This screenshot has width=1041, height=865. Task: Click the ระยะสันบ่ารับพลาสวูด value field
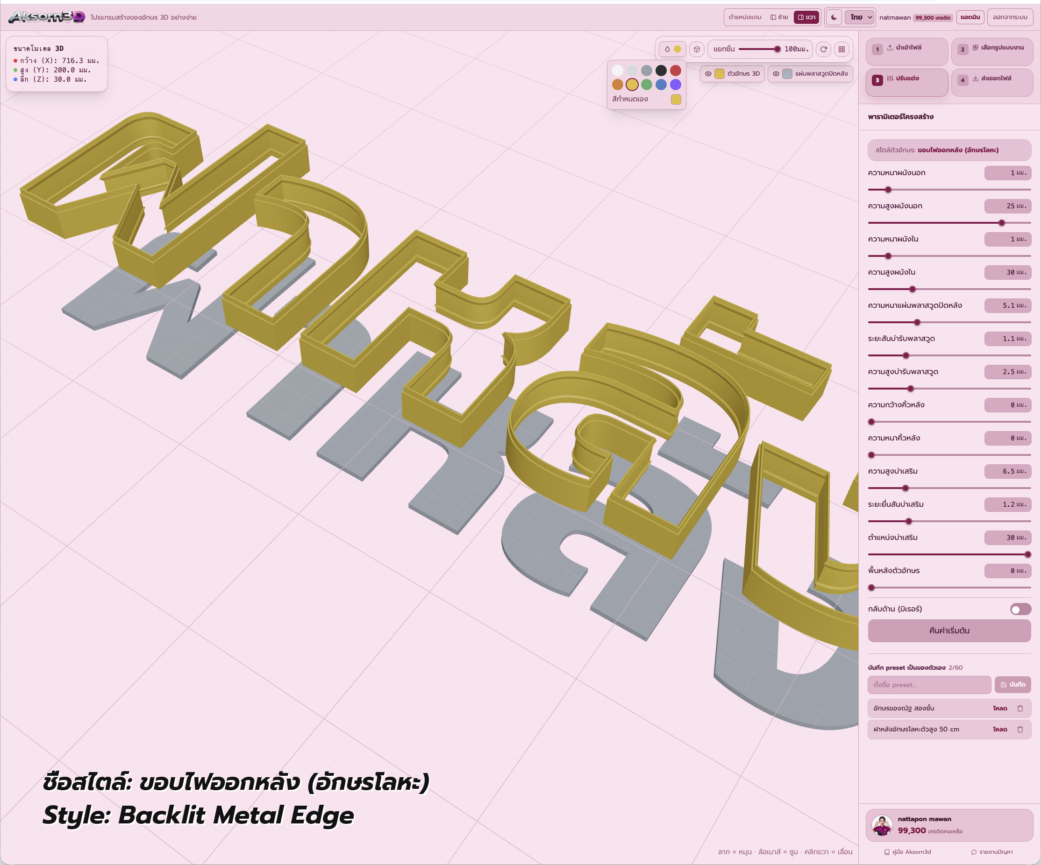(1008, 339)
